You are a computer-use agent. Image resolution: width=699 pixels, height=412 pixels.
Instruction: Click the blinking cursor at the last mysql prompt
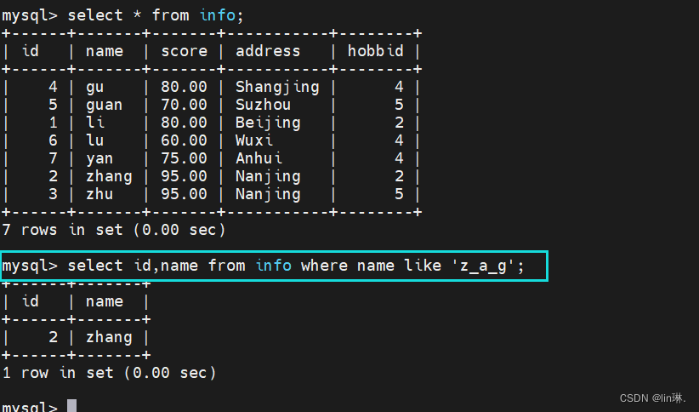tap(71, 406)
